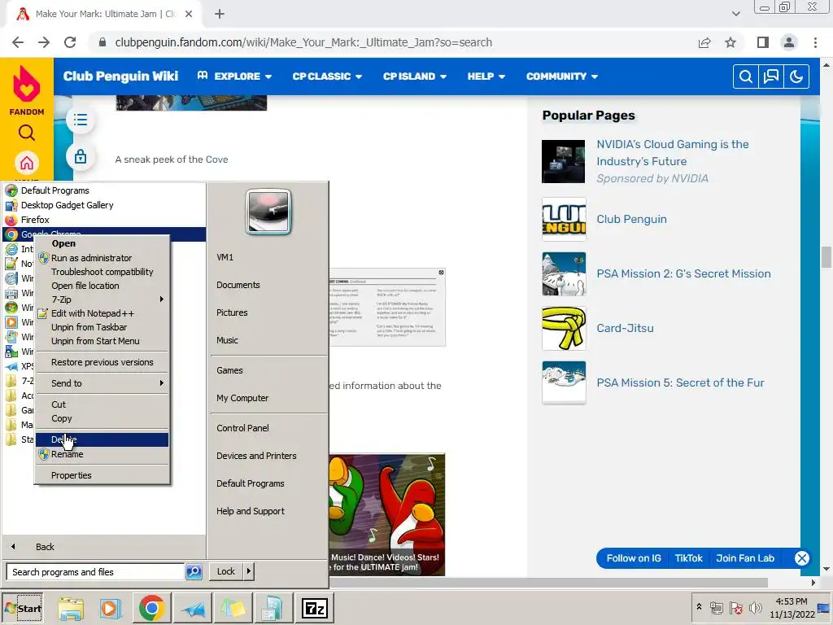This screenshot has width=833, height=625.
Task: Close the Make Your Mark tab
Action: (x=189, y=14)
